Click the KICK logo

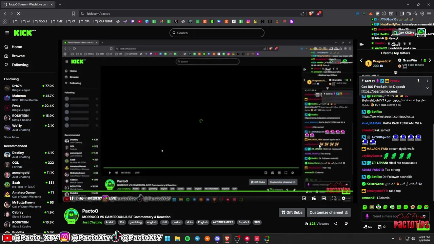(x=24, y=33)
